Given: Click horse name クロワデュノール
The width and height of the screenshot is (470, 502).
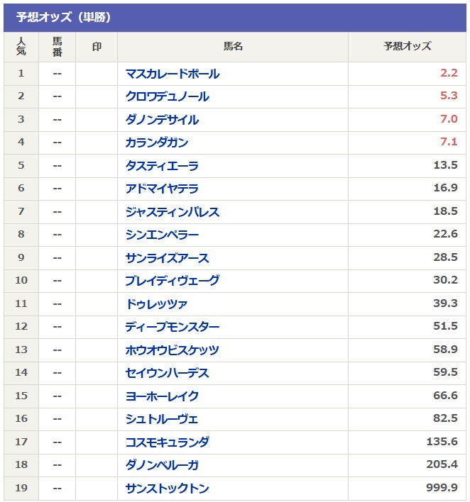Looking at the screenshot, I should click(168, 96).
